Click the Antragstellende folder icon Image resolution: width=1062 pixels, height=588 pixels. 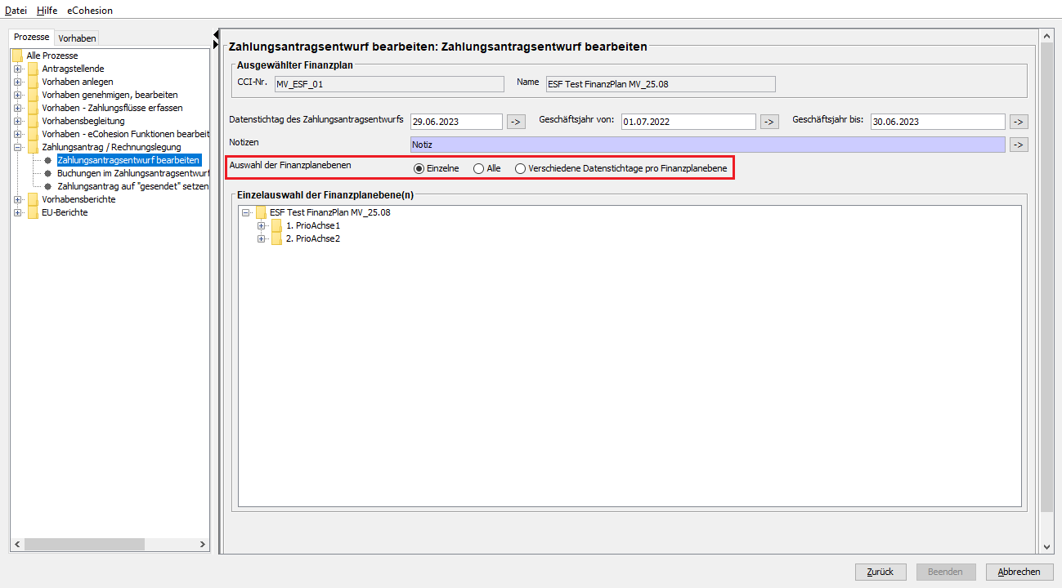[33, 69]
